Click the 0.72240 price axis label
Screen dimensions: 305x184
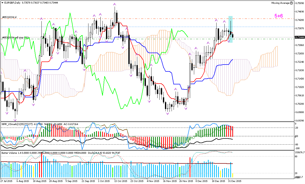click(299, 62)
